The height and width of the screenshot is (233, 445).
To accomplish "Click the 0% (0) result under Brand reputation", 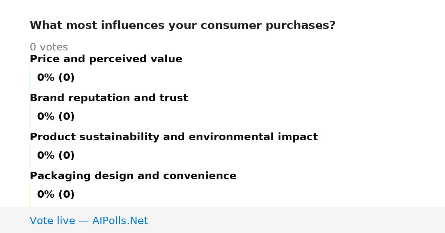I will pyautogui.click(x=56, y=117).
